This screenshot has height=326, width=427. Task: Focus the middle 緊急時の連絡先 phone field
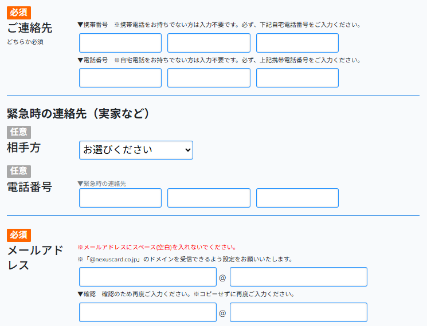click(209, 198)
